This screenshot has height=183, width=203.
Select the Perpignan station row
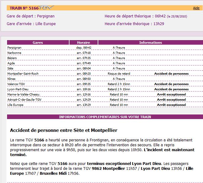click(15, 48)
